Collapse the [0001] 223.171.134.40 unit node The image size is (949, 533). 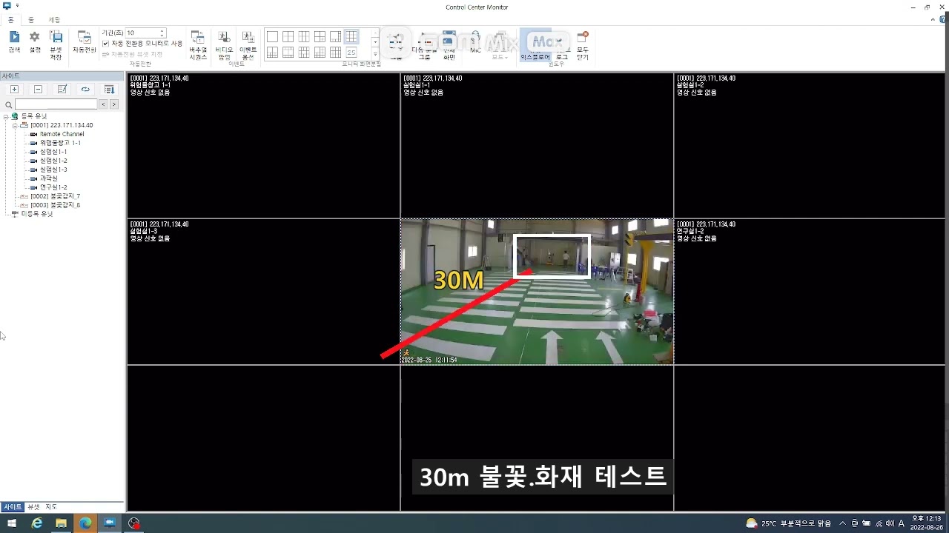pos(15,125)
